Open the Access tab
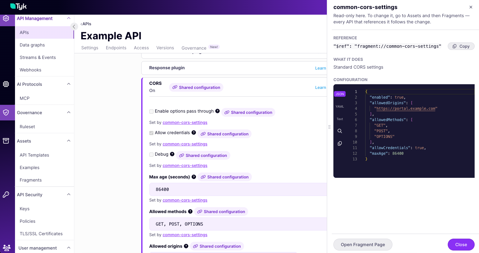This screenshot has width=479, height=253. click(x=141, y=48)
